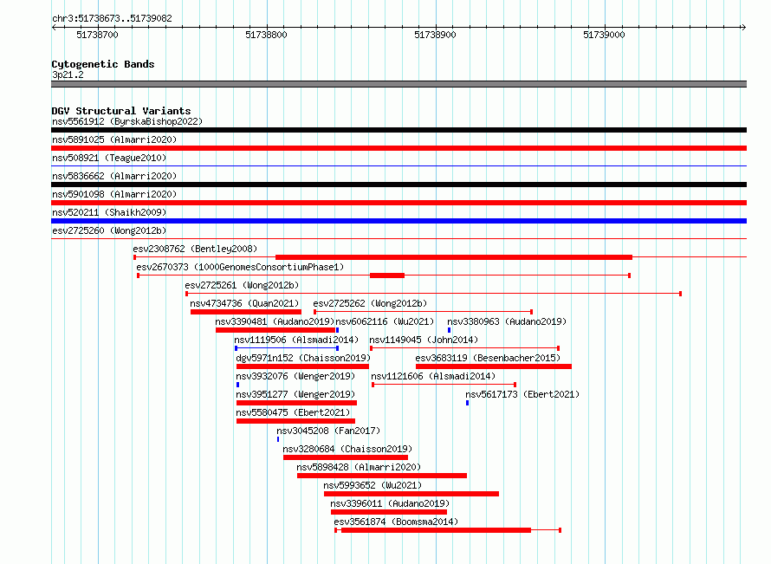Screen dimensions: 771x564
Task: Click the Cytogenetic Bands track title
Action: 103,64
